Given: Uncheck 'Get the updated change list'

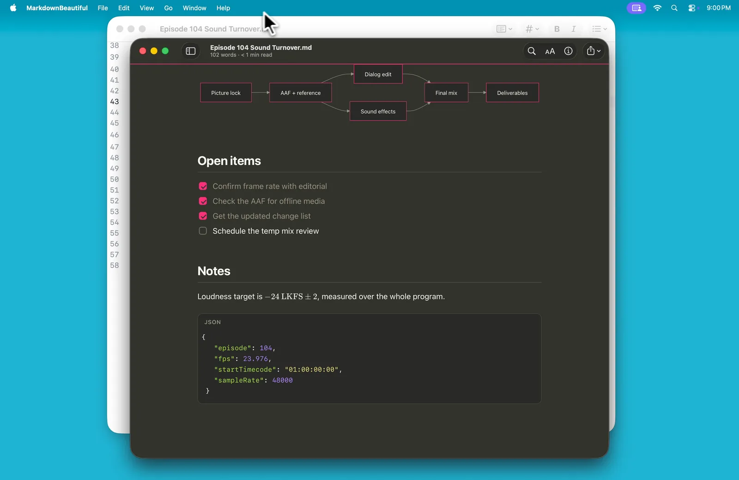Looking at the screenshot, I should pos(203,216).
